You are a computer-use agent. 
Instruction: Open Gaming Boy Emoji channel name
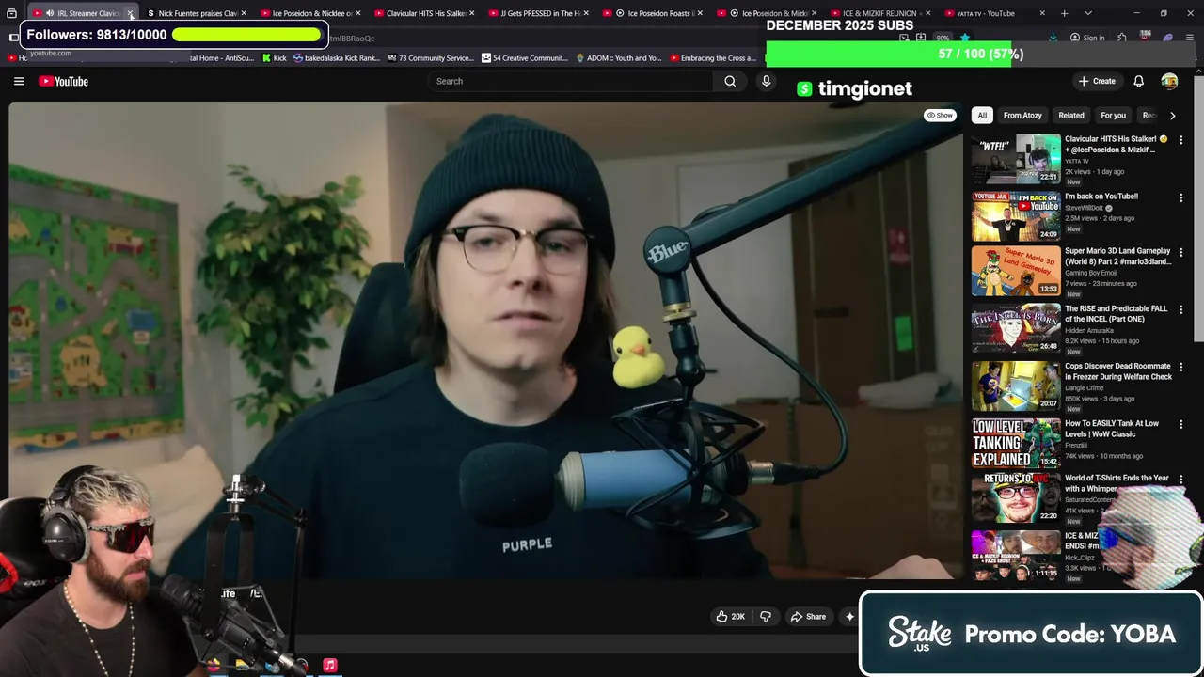1091,273
